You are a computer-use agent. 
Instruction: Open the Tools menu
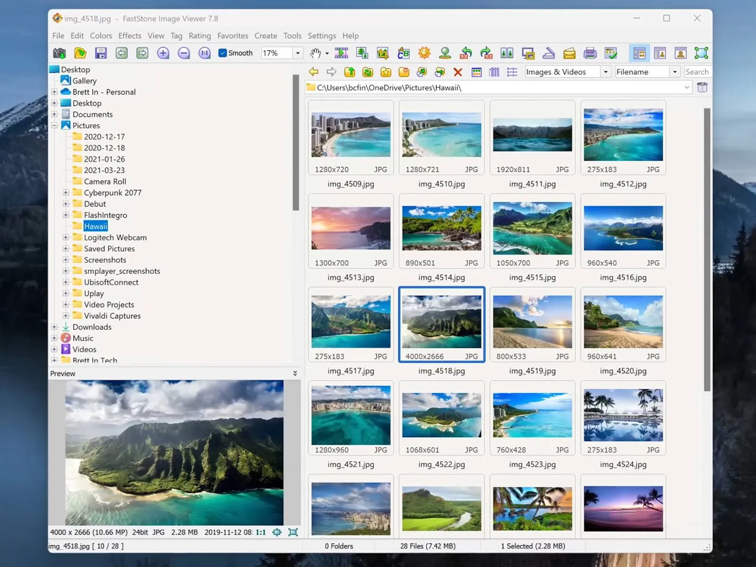point(292,36)
